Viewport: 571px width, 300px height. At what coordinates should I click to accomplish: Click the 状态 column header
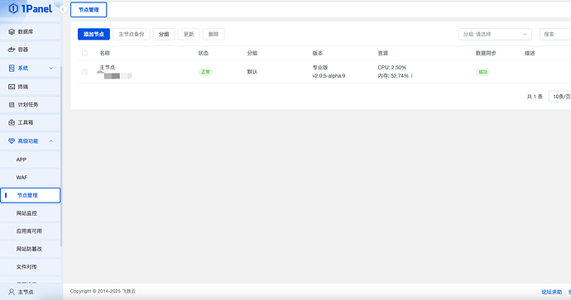pyautogui.click(x=204, y=53)
